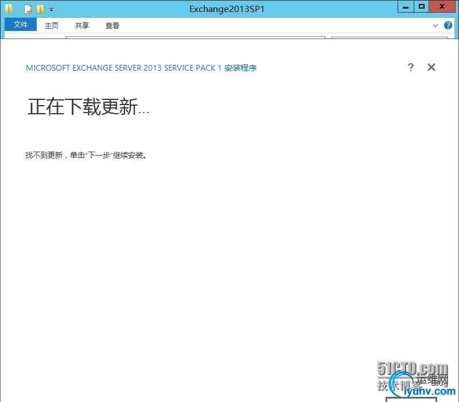Expand the ribbon with the chevron arrow

(x=435, y=25)
